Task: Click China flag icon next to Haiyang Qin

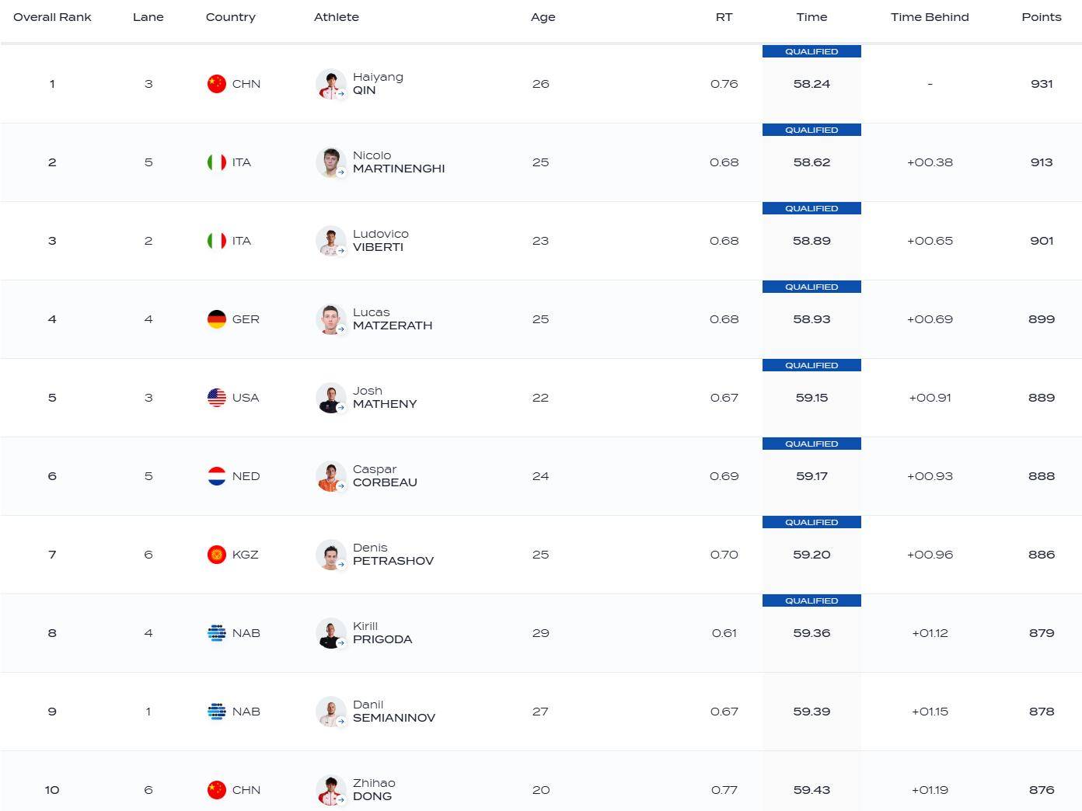Action: (216, 84)
